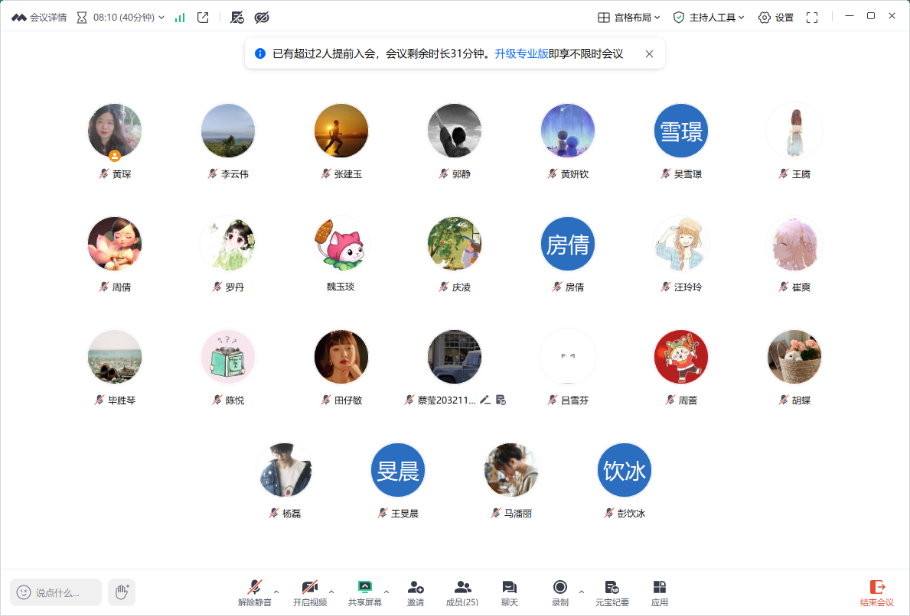Click the 升级专业版 upgrade link
The height and width of the screenshot is (616, 910).
[x=521, y=54]
